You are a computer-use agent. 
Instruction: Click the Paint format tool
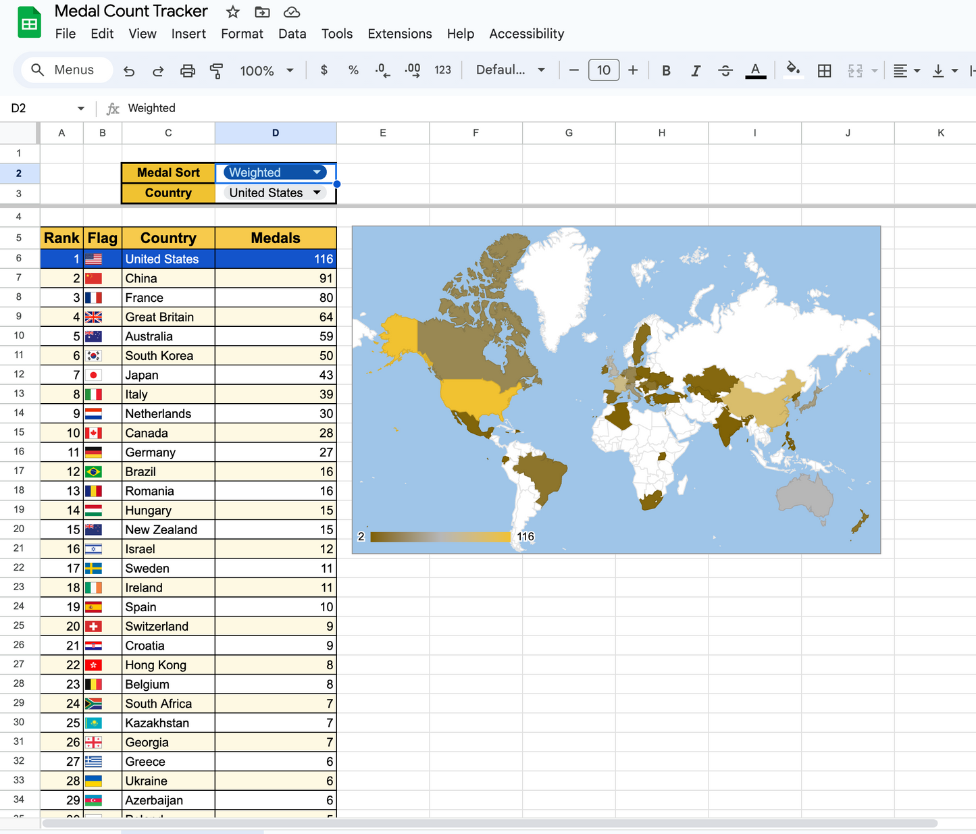click(x=216, y=70)
